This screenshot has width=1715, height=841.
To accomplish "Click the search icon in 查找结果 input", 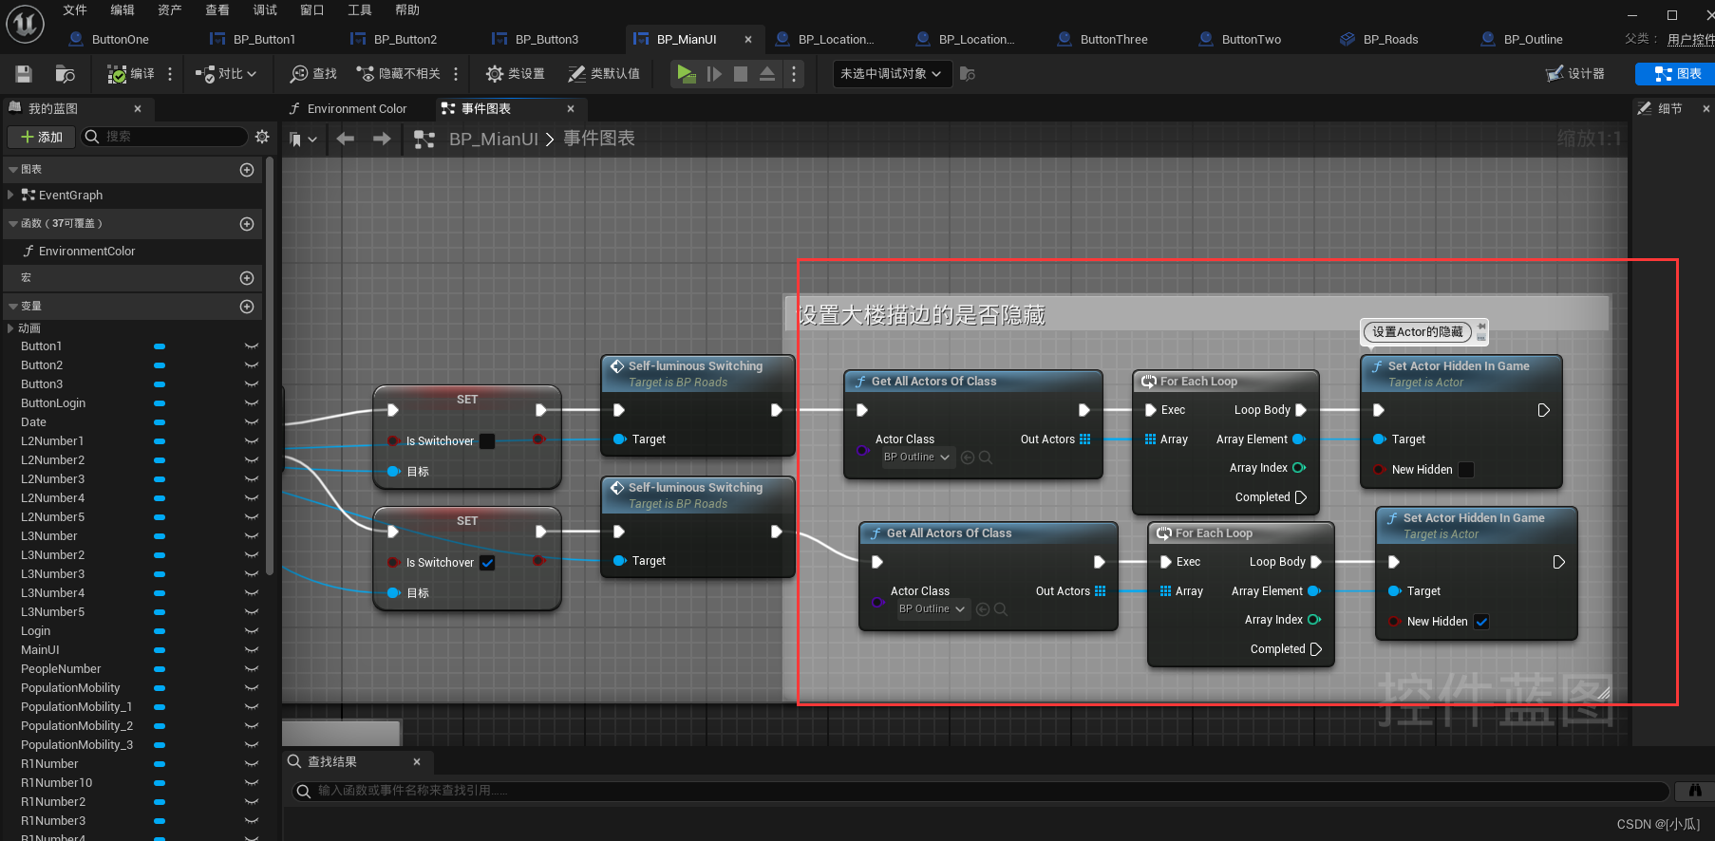I will [x=303, y=791].
